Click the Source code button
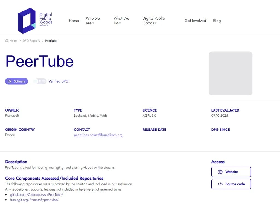 (231, 184)
